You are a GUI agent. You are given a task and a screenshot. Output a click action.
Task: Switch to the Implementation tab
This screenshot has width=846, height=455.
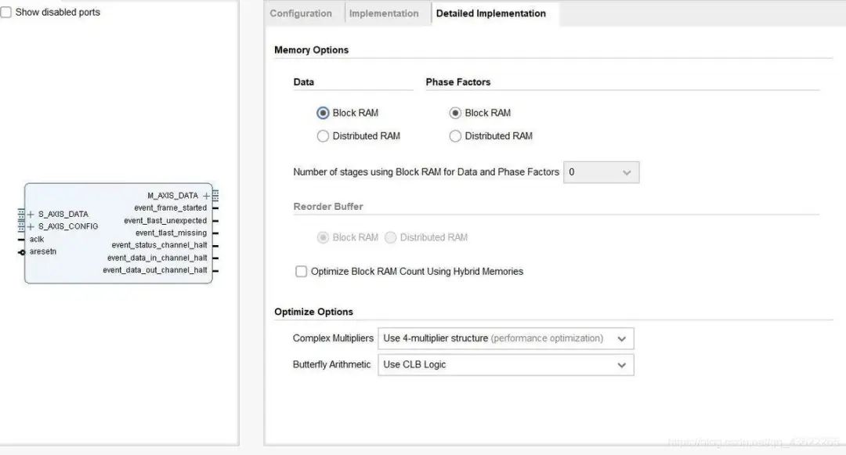384,13
